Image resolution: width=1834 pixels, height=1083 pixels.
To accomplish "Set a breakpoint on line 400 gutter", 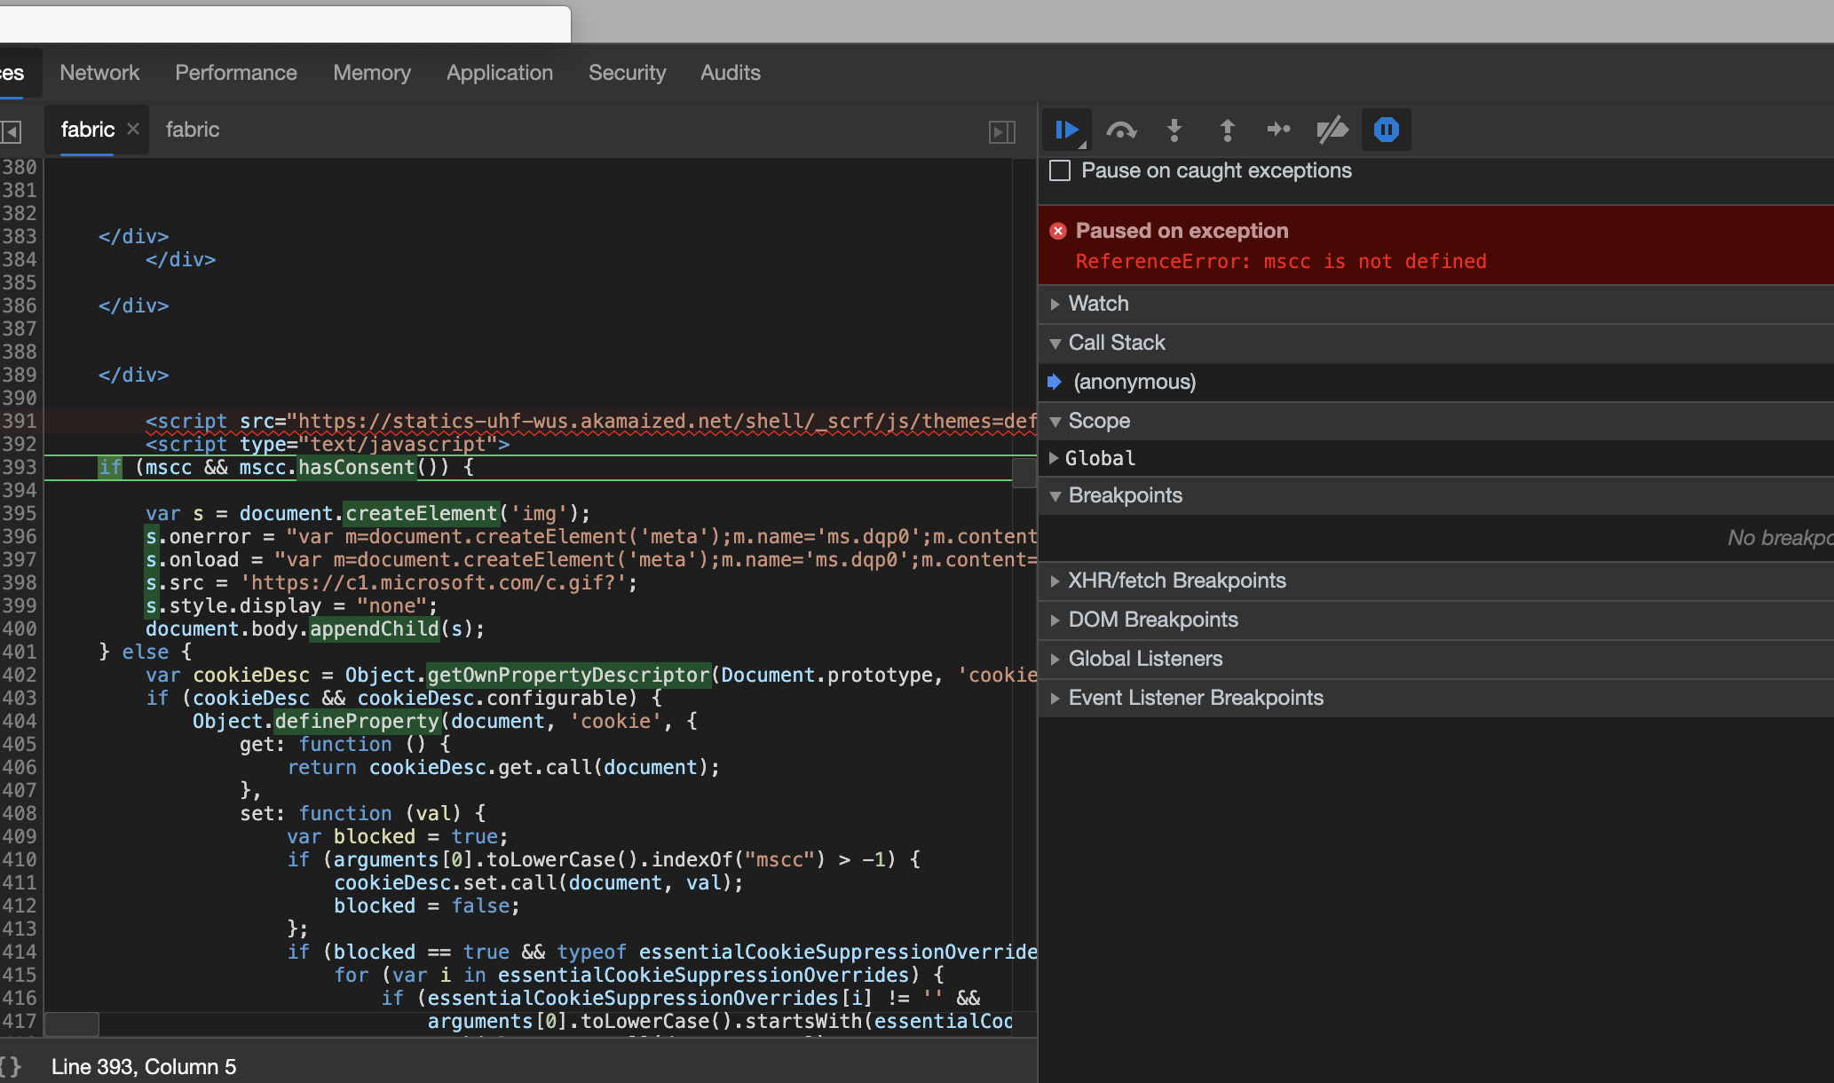I will pos(23,628).
